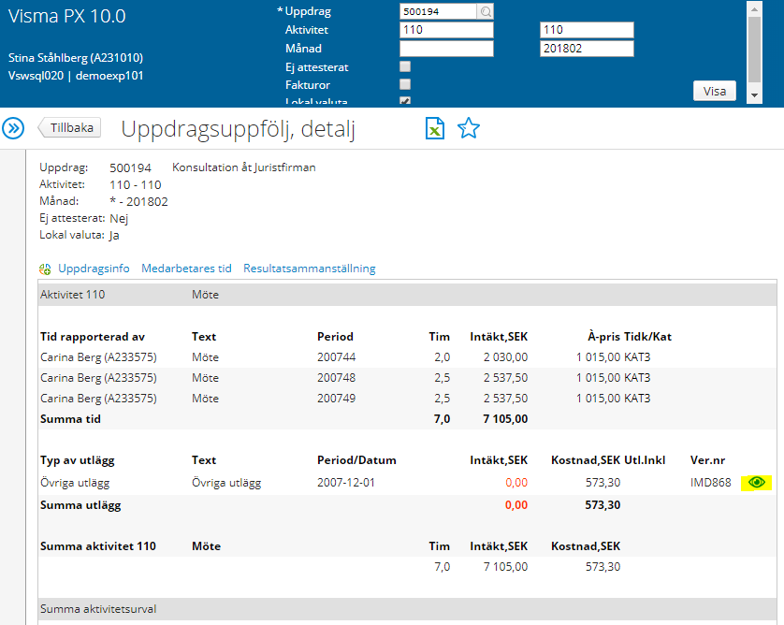Click the first Aktivitet input field
Image resolution: width=784 pixels, height=625 pixels.
(x=446, y=30)
